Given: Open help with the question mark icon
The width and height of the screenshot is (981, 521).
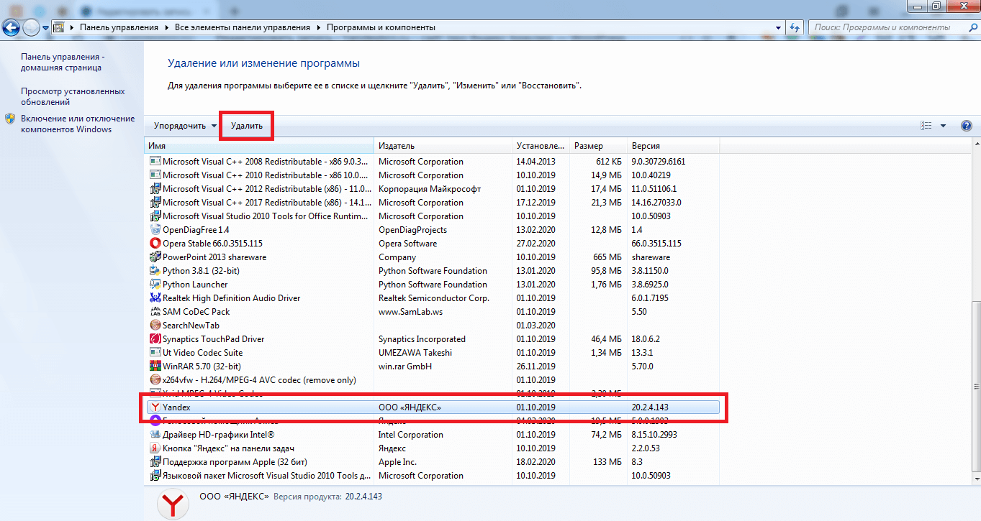Looking at the screenshot, I should point(967,126).
